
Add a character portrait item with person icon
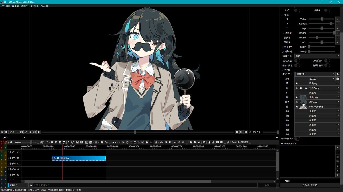(x=69, y=142)
